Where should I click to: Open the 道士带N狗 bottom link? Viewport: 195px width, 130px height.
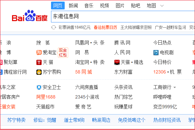[74, 120]
